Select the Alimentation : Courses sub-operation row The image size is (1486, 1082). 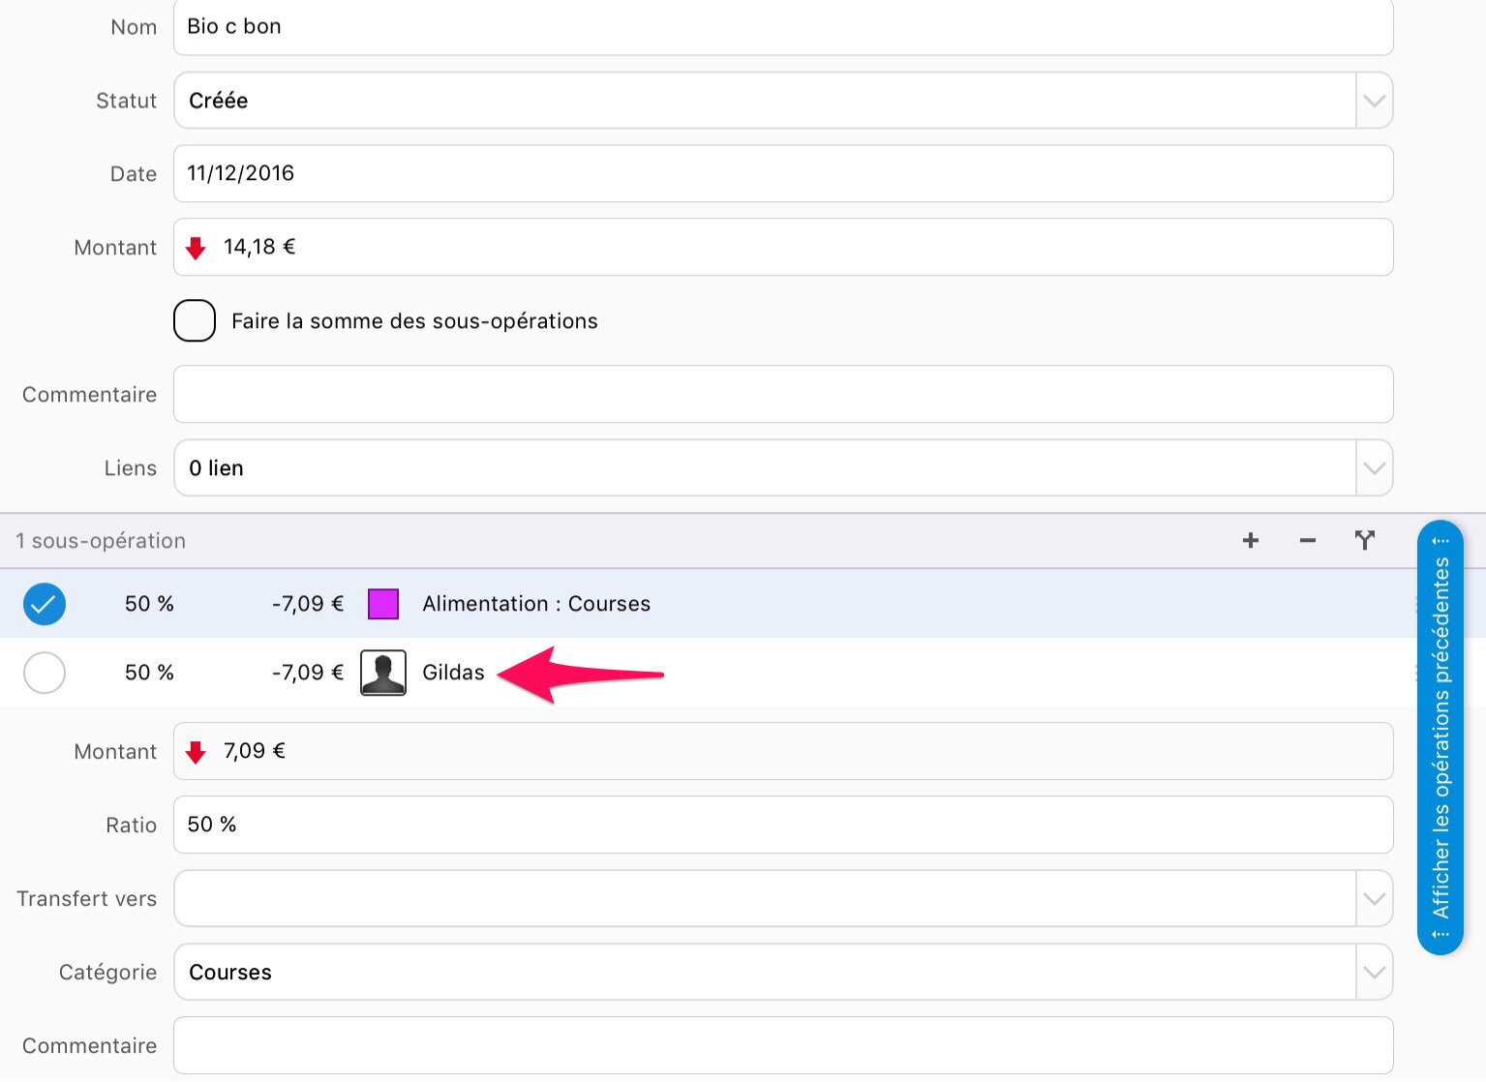(774, 604)
